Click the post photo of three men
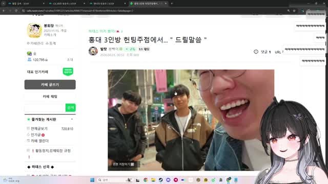Viewport: 328px width, 184px height. [x=191, y=120]
